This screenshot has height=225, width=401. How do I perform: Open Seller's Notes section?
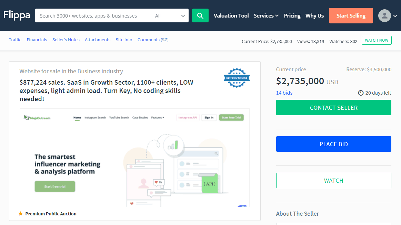pos(66,40)
